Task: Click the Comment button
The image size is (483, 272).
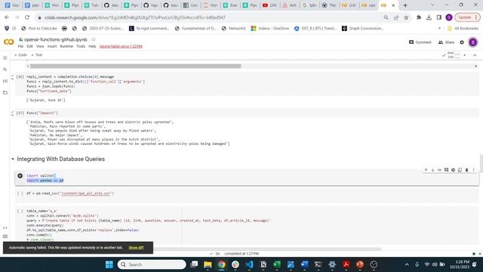Action: coord(420,42)
